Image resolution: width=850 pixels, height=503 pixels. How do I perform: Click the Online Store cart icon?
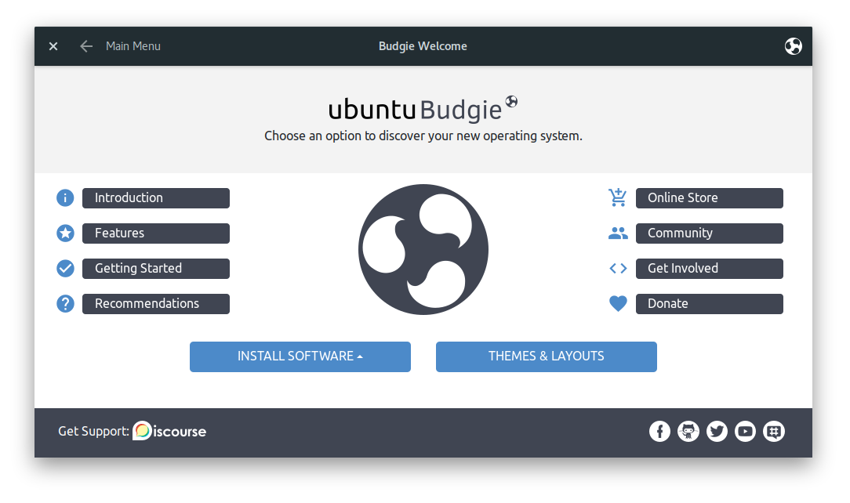coord(617,197)
